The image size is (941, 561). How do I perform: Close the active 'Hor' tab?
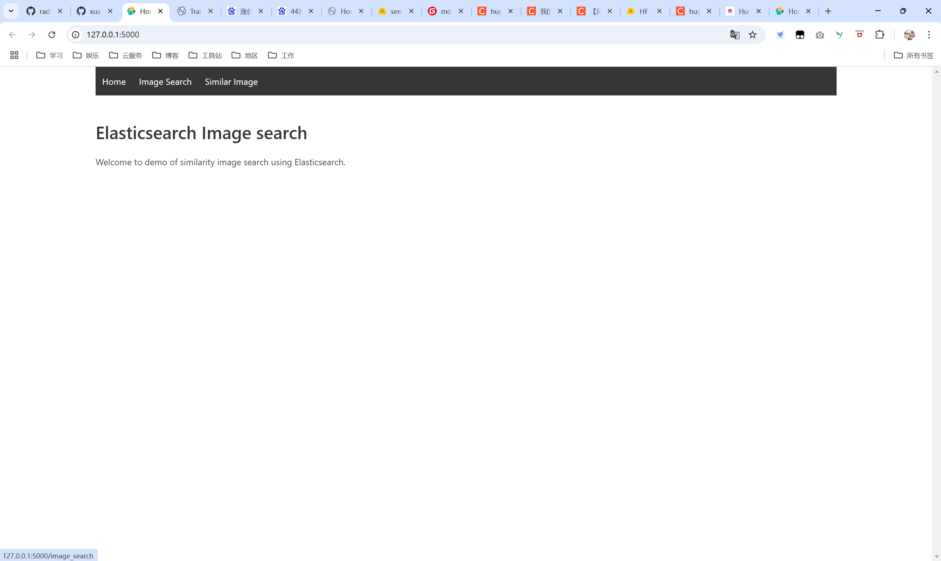160,11
